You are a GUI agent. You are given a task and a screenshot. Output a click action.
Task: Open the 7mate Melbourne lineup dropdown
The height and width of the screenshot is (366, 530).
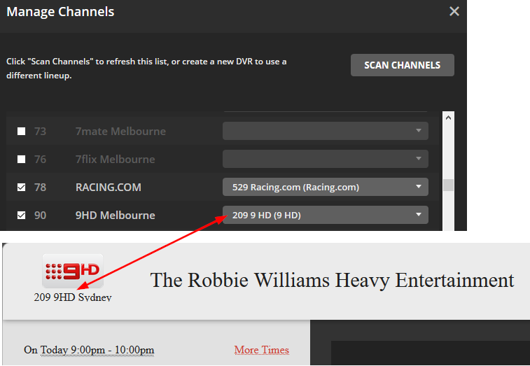point(325,131)
